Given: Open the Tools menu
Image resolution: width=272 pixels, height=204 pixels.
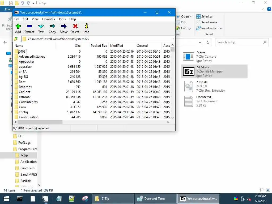Looking at the screenshot, I should tap(62, 19).
